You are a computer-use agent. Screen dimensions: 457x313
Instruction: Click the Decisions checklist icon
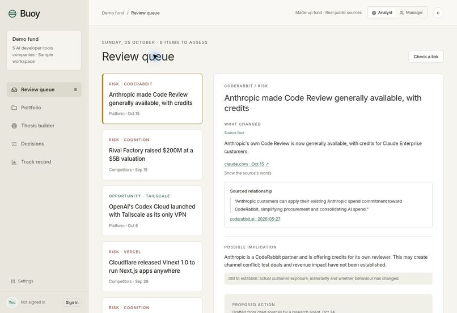pos(14,144)
